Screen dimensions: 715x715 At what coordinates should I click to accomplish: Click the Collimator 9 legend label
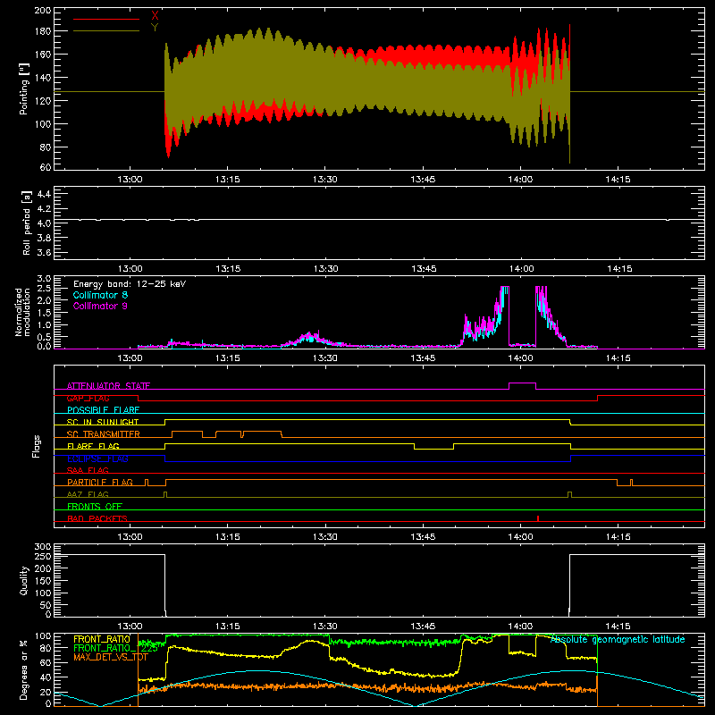[x=100, y=306]
